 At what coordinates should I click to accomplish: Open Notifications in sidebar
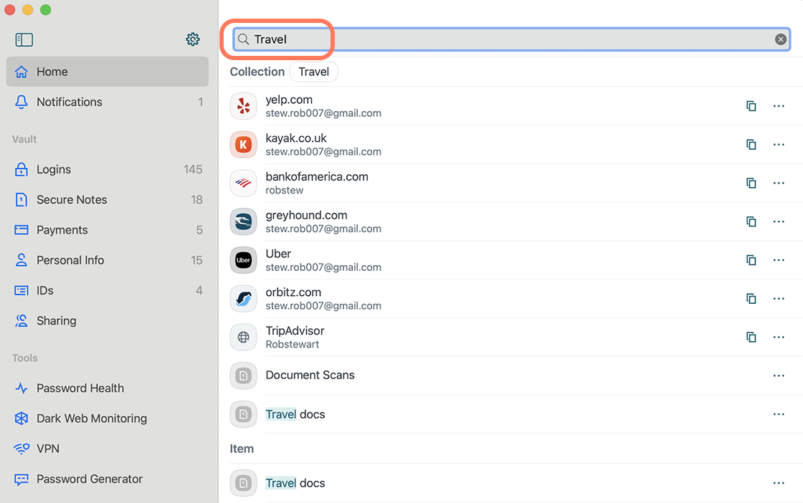pos(108,102)
